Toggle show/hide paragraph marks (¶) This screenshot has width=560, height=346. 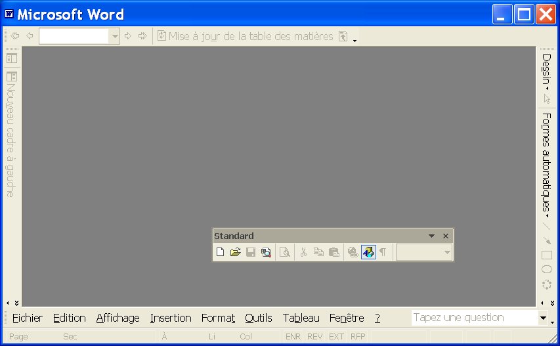pos(383,252)
